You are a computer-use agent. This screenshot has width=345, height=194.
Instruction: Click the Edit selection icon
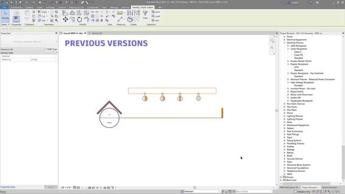pos(155,20)
